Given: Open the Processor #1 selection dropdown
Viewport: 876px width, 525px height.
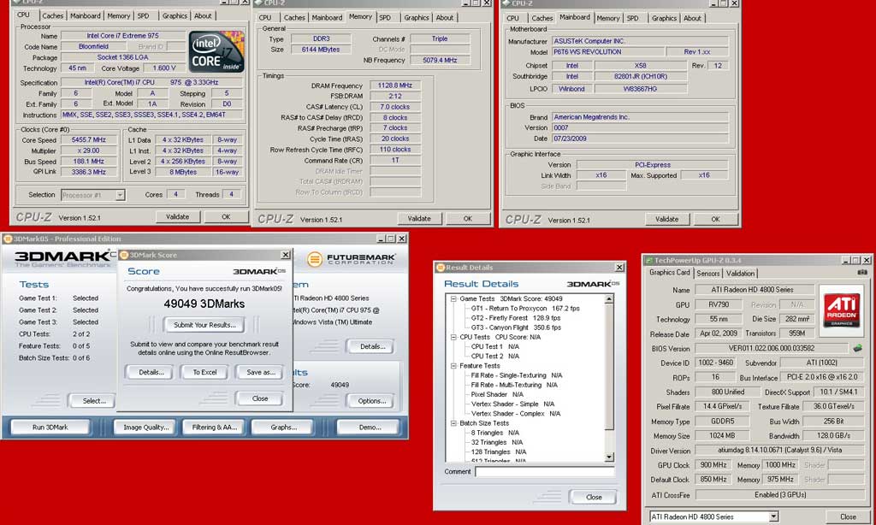Looking at the screenshot, I should [x=120, y=195].
